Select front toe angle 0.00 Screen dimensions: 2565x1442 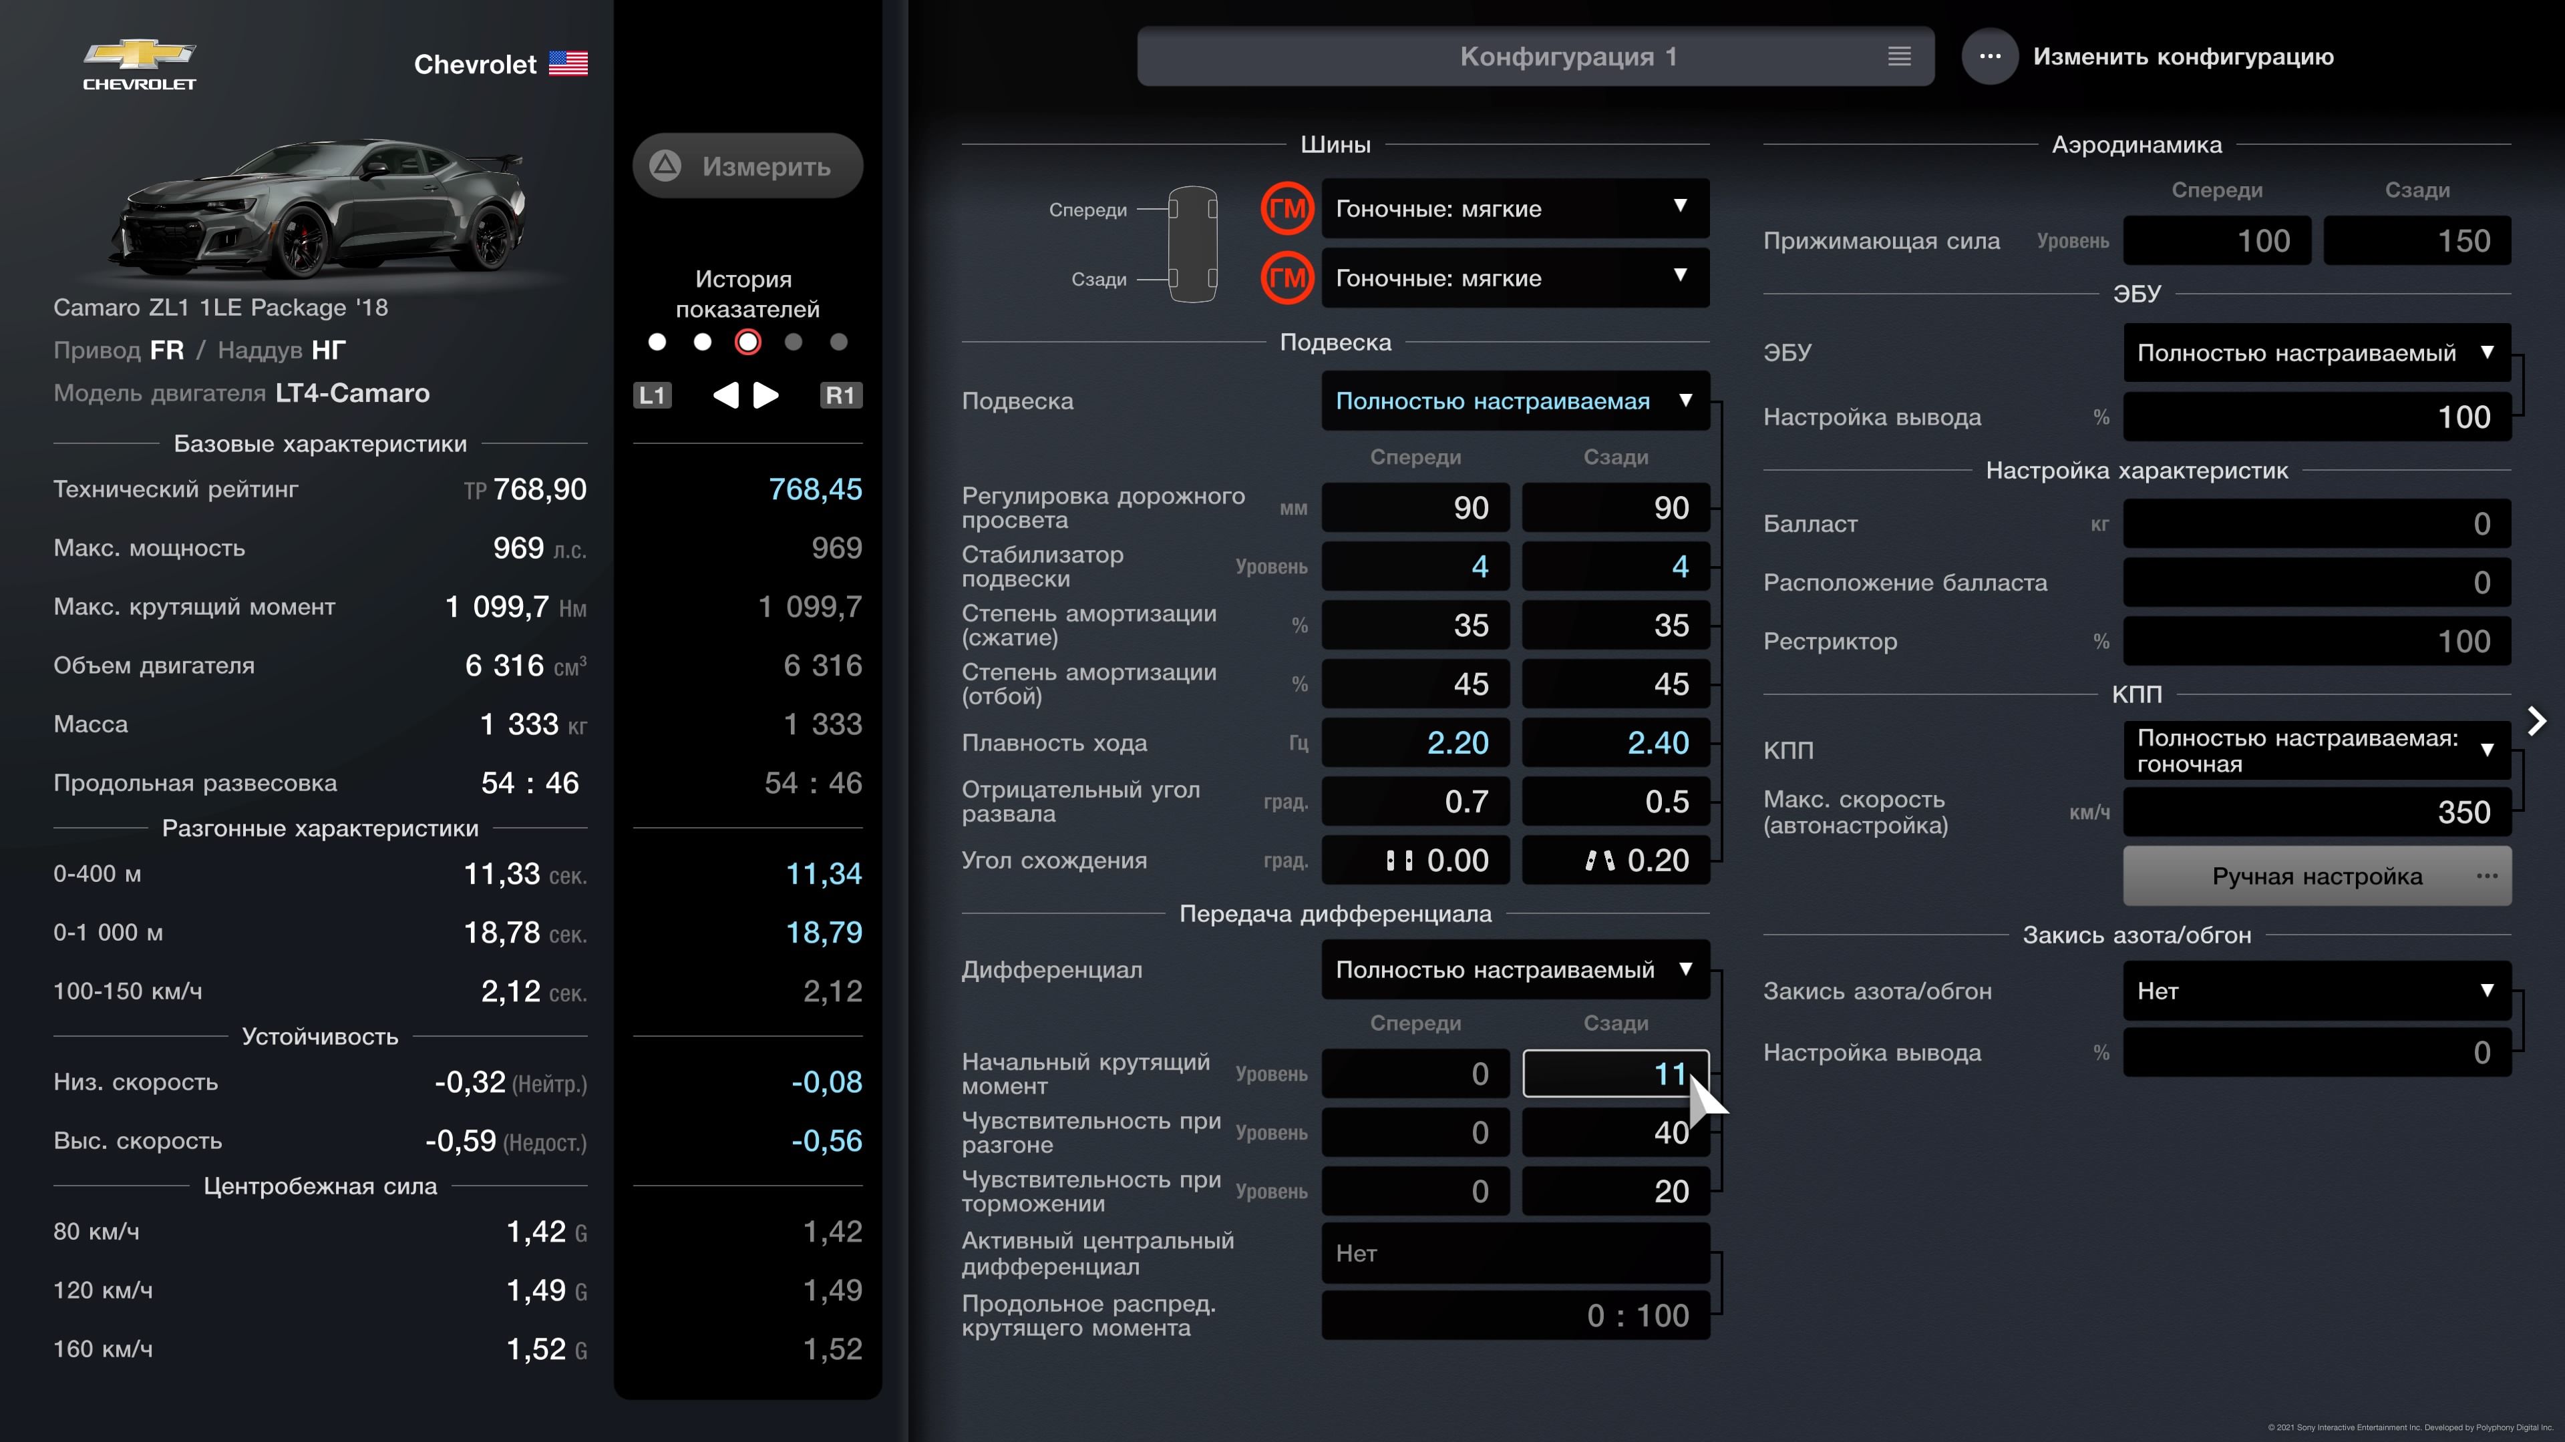click(1415, 860)
